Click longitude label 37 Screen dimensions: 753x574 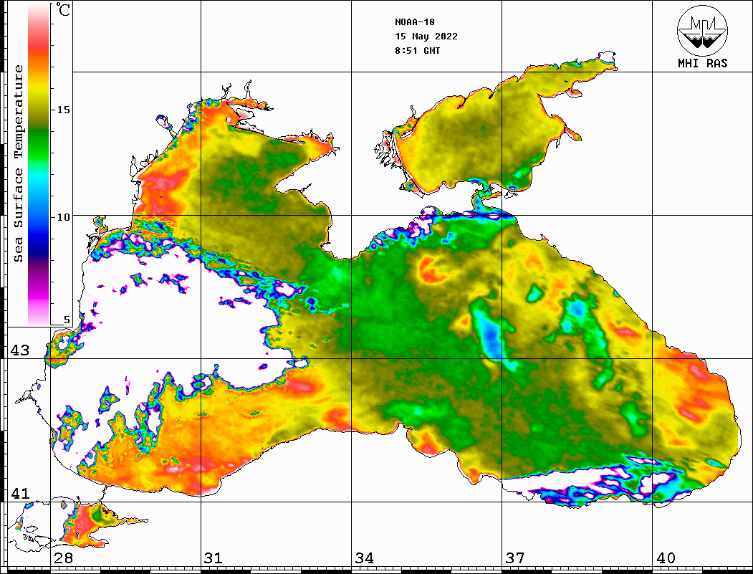point(515,558)
